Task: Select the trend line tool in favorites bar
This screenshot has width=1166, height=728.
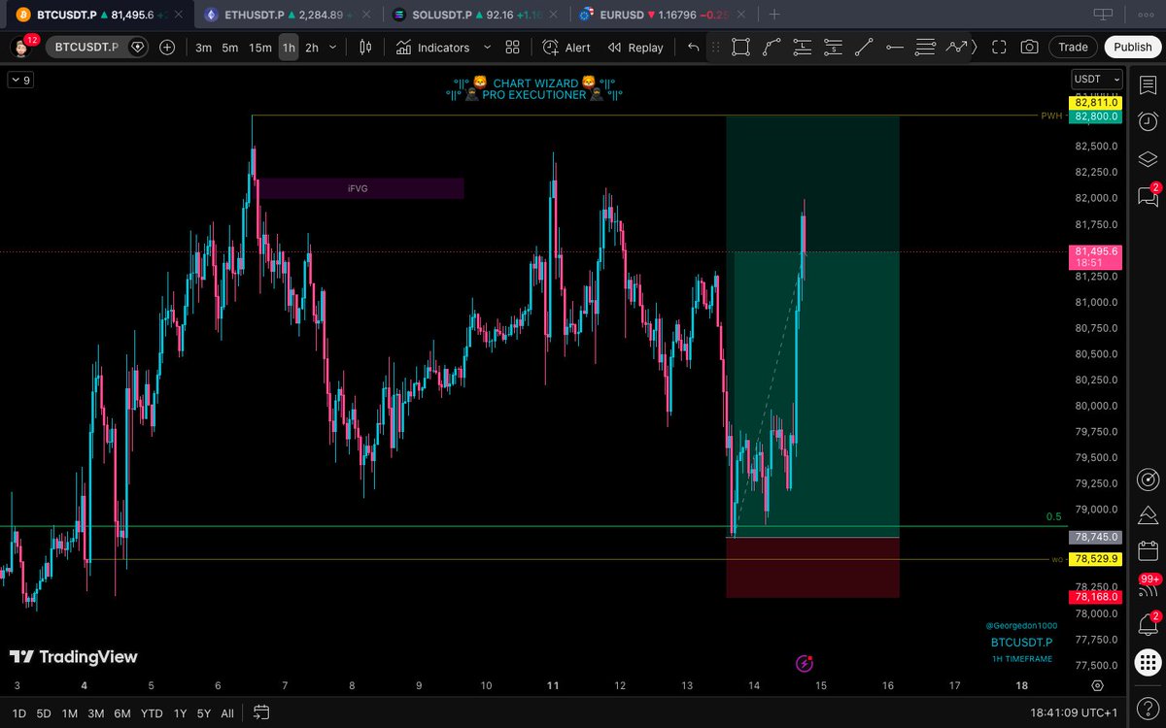Action: tap(864, 47)
